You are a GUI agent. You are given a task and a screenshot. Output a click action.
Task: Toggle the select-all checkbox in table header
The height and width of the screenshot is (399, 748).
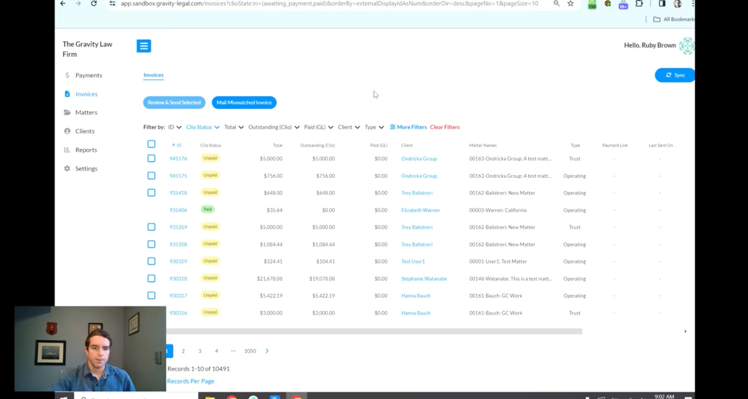tap(152, 144)
